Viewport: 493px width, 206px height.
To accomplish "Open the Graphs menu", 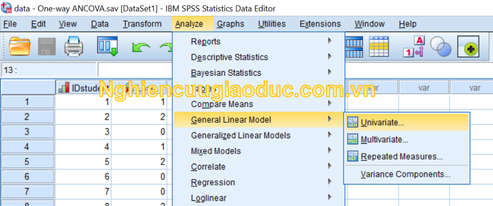I will coord(230,24).
